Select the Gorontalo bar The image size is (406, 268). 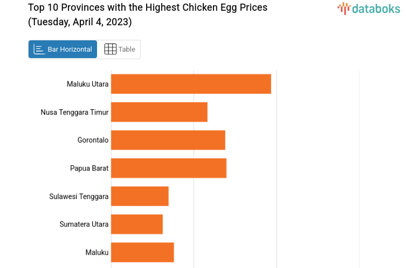[168, 140]
